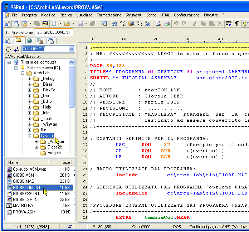Click the copy icon in toolbar
Screen dimensions: 249x232
pyautogui.click(x=203, y=24)
